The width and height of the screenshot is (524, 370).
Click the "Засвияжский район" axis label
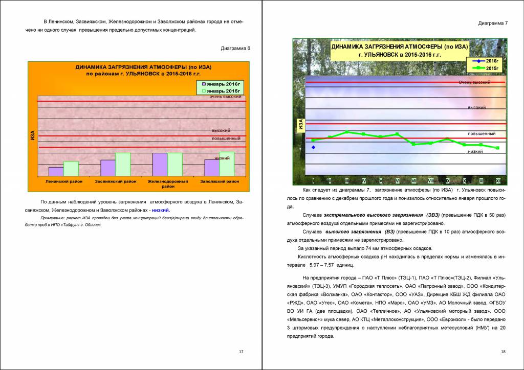pyautogui.click(x=116, y=181)
